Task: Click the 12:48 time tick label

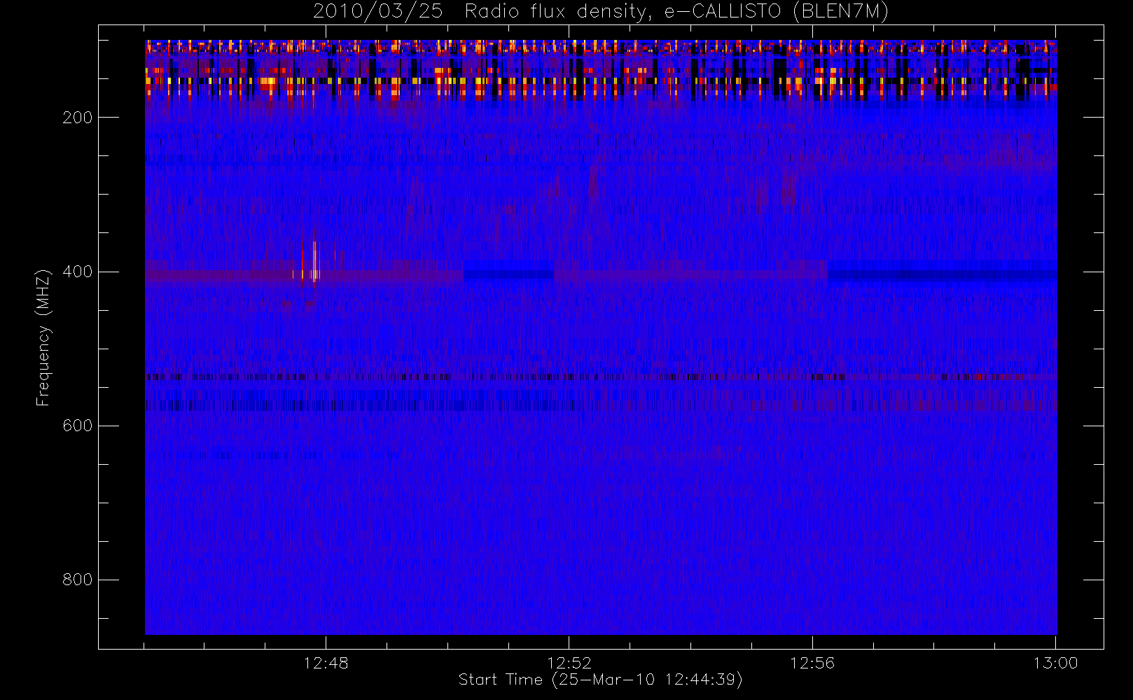Action: [x=326, y=663]
